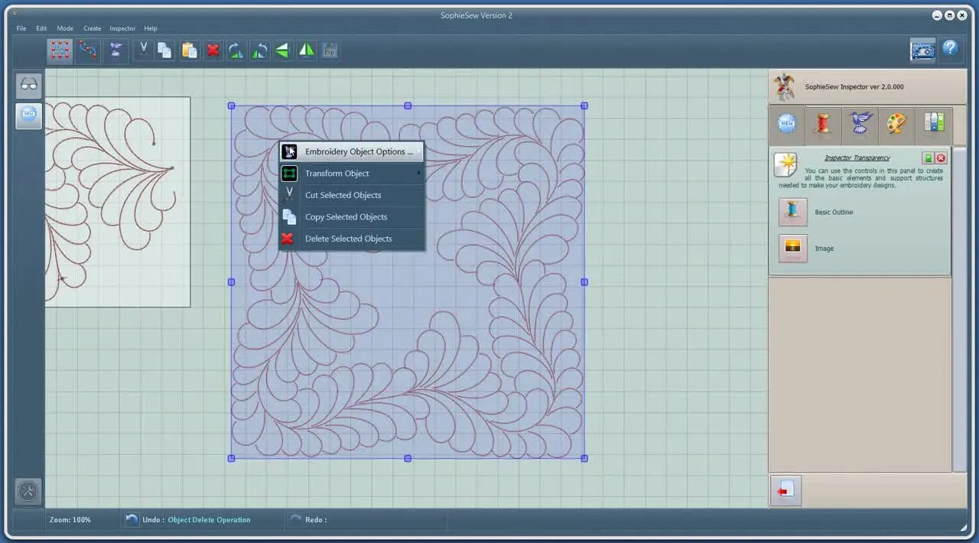Flip selection horizontally with the green arrow icon
The image size is (979, 543).
[281, 50]
